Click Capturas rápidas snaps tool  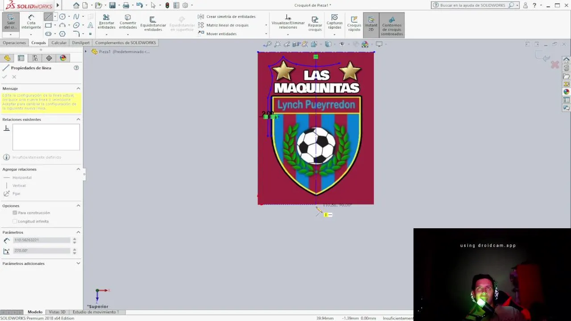click(x=335, y=22)
